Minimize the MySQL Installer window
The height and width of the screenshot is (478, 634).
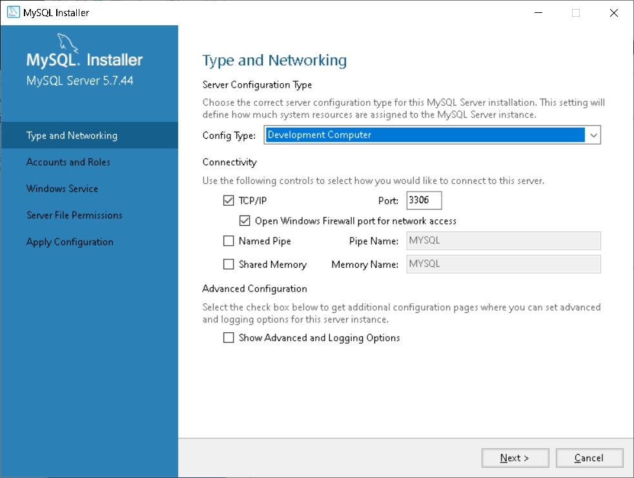(x=538, y=12)
